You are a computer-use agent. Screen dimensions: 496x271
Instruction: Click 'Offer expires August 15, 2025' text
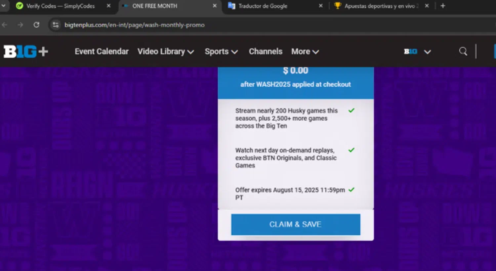(290, 194)
